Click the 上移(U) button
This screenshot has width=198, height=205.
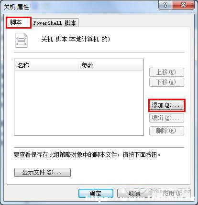point(166,72)
